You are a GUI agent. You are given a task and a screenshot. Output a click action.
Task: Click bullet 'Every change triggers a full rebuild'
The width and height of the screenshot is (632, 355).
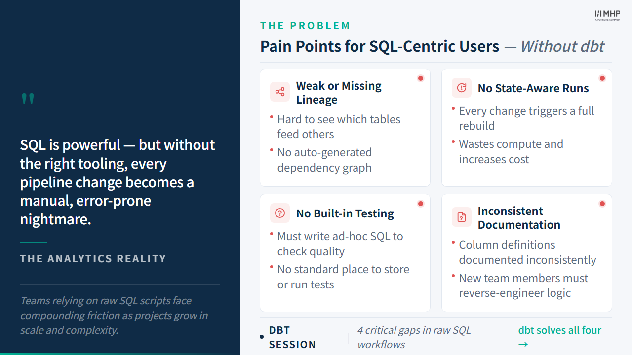pyautogui.click(x=526, y=118)
